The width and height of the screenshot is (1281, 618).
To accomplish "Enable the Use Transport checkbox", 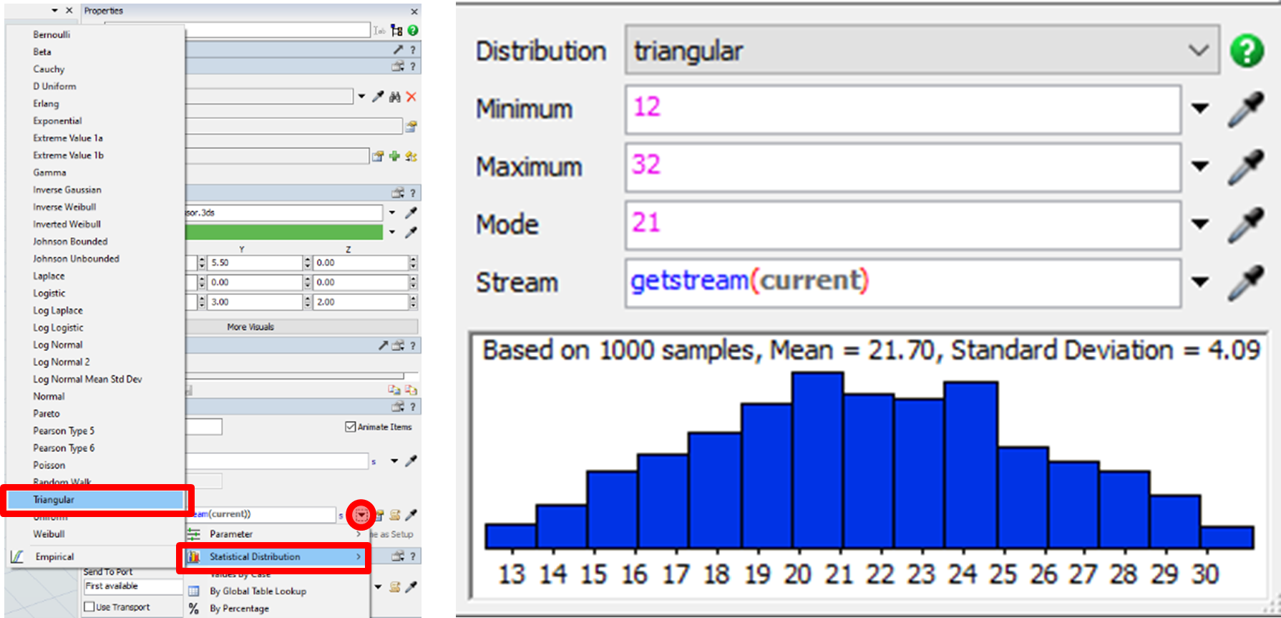I will pyautogui.click(x=89, y=607).
